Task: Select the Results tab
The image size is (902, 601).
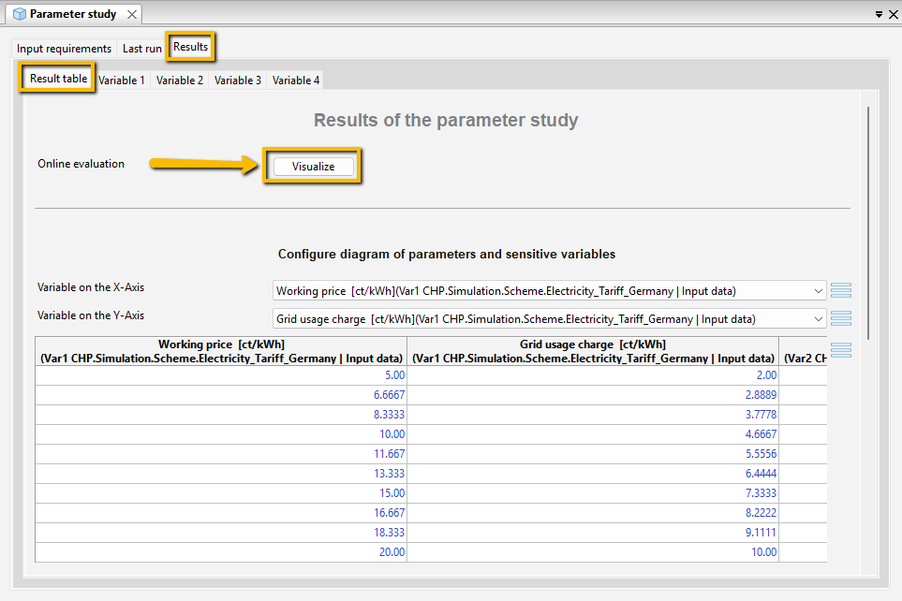Action: coord(190,47)
